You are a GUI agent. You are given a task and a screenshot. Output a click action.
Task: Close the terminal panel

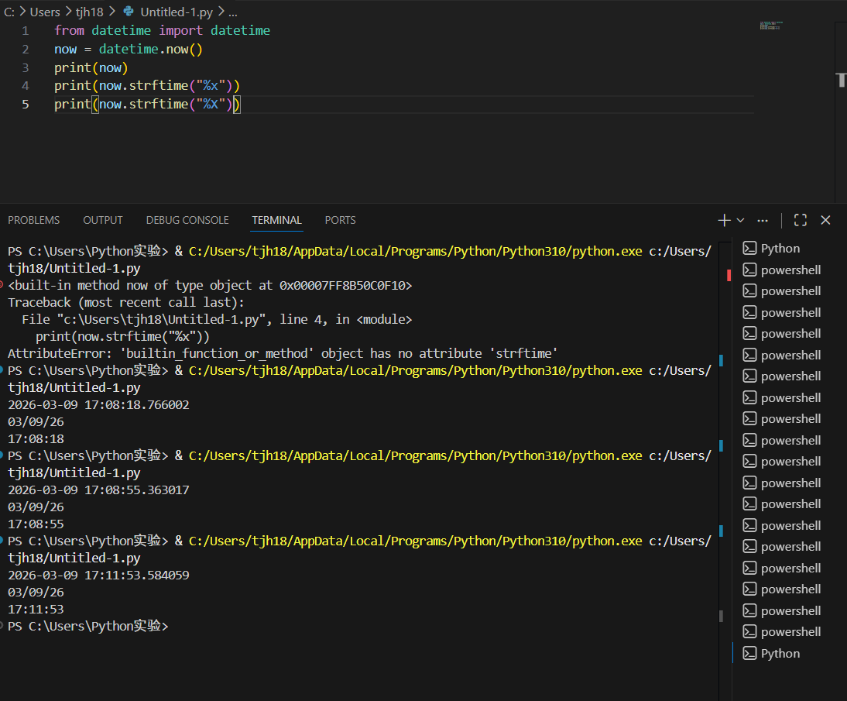[x=825, y=221]
